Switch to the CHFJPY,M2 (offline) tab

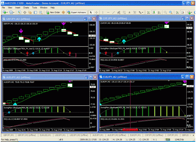154,135
